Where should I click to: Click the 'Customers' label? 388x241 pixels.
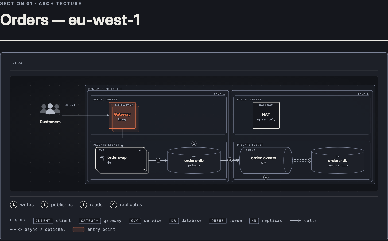[50, 122]
